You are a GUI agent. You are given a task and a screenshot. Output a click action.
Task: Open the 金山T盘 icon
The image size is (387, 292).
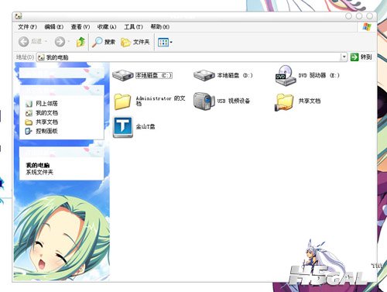123,127
